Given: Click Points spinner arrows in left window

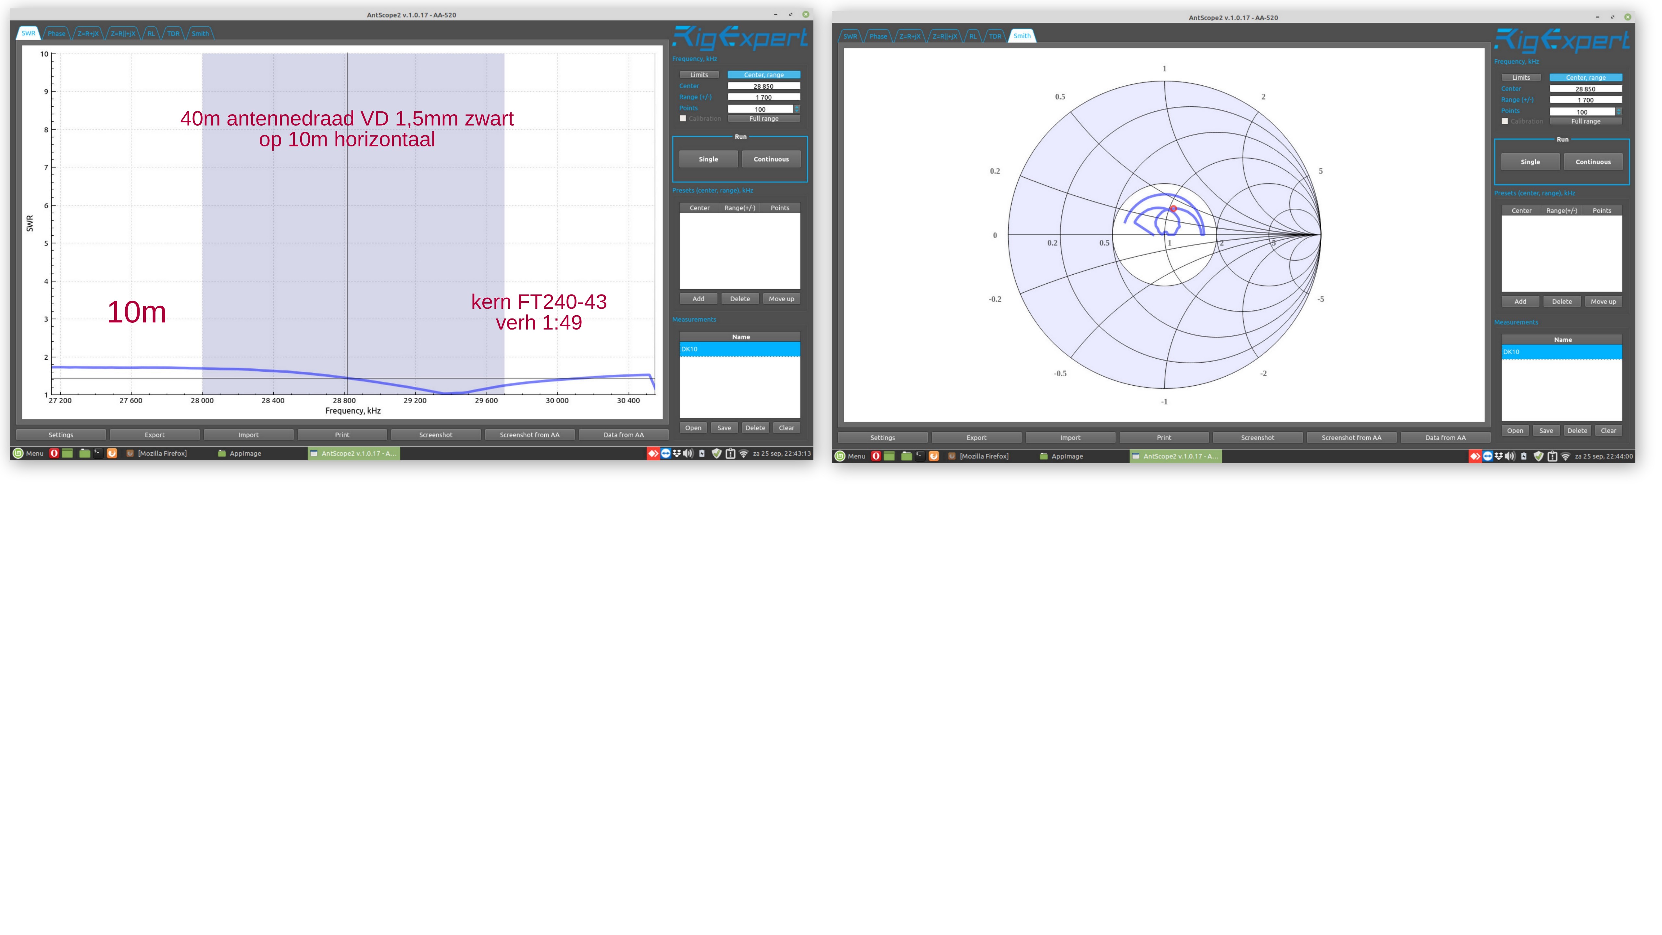Looking at the screenshot, I should tap(797, 108).
